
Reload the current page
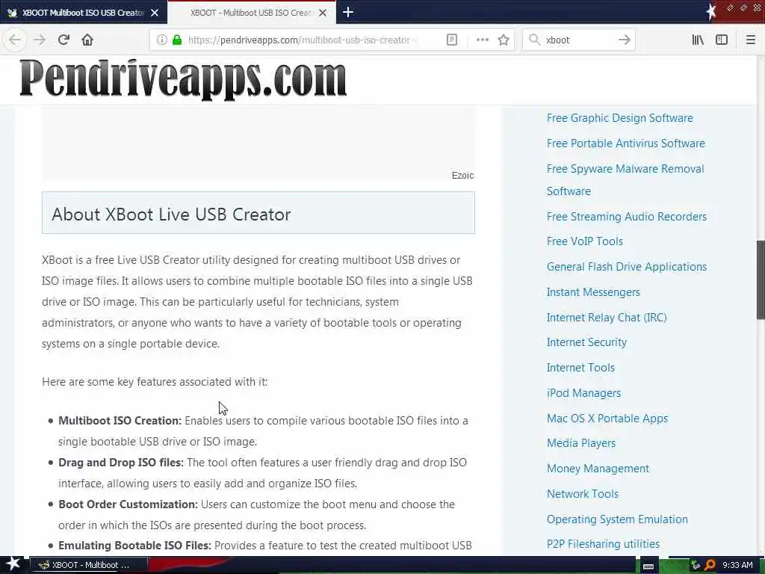point(64,40)
